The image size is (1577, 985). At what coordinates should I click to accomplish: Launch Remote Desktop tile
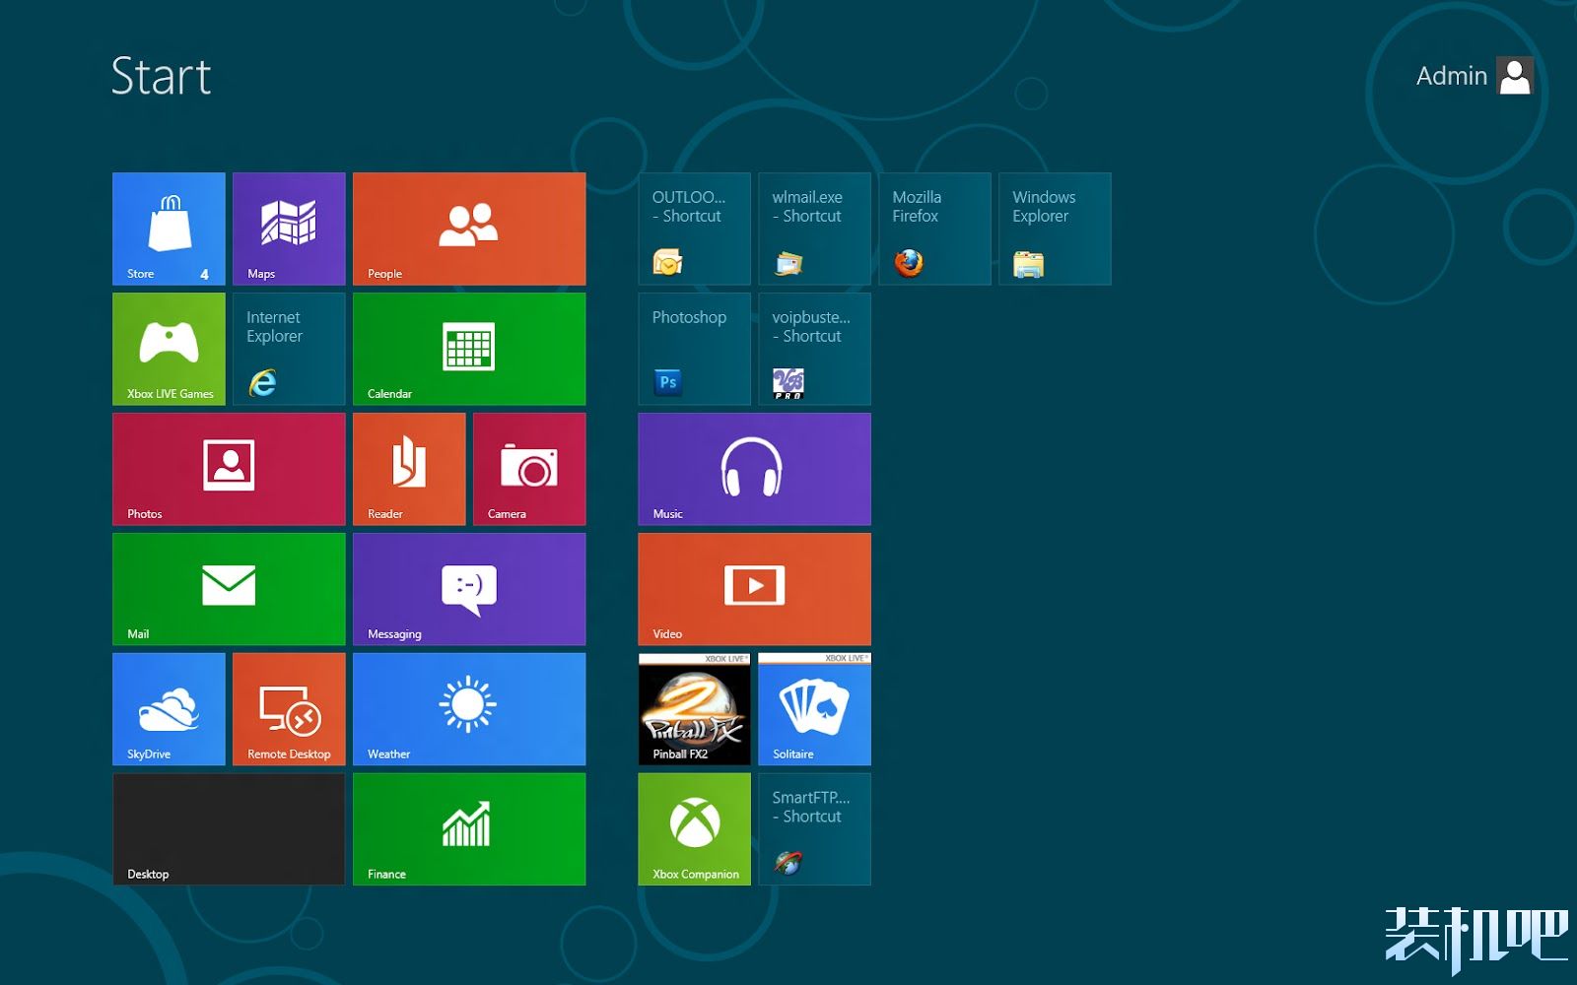(289, 709)
